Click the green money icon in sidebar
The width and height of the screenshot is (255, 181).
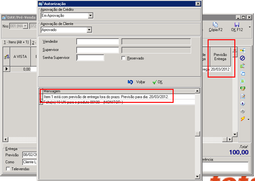point(243,88)
